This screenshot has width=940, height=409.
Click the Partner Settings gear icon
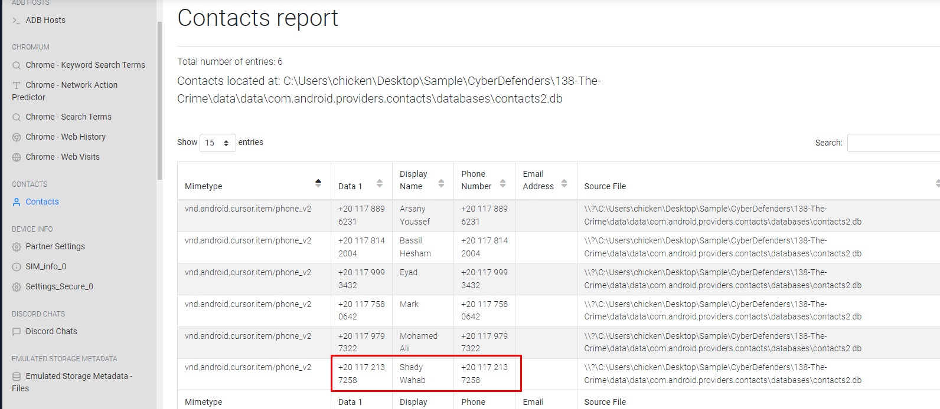[x=17, y=247]
